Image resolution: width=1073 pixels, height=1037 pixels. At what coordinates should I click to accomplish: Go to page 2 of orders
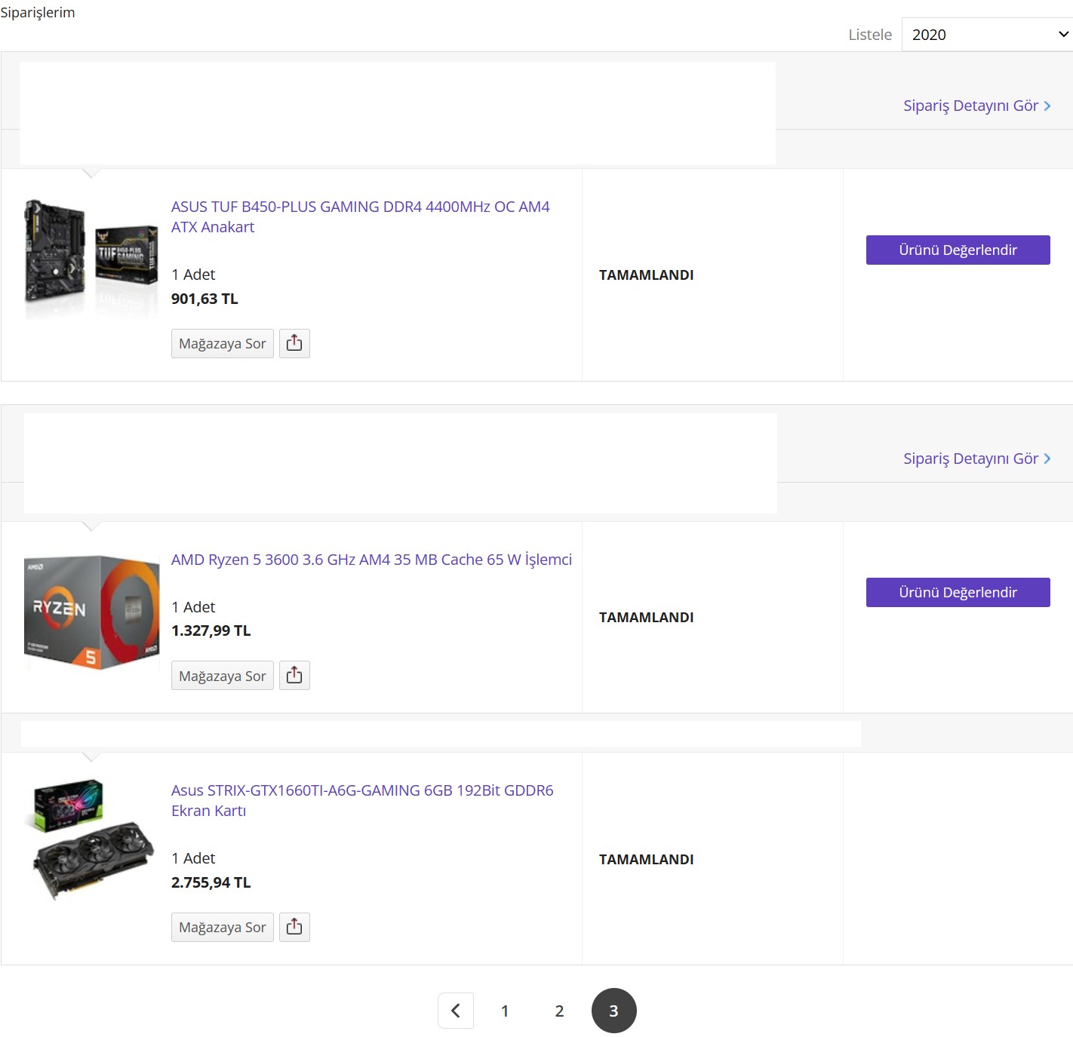[x=559, y=1011]
